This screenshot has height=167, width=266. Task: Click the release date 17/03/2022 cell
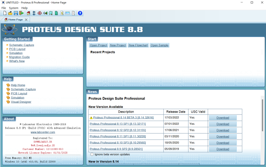(176, 118)
